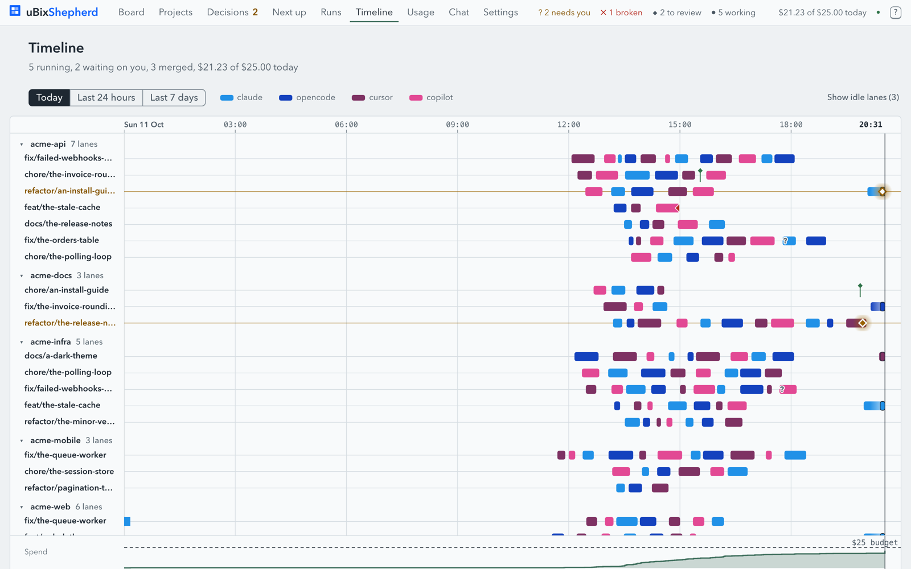Click the claude legend swatch
Viewport: 911px width, 569px height.
(227, 98)
